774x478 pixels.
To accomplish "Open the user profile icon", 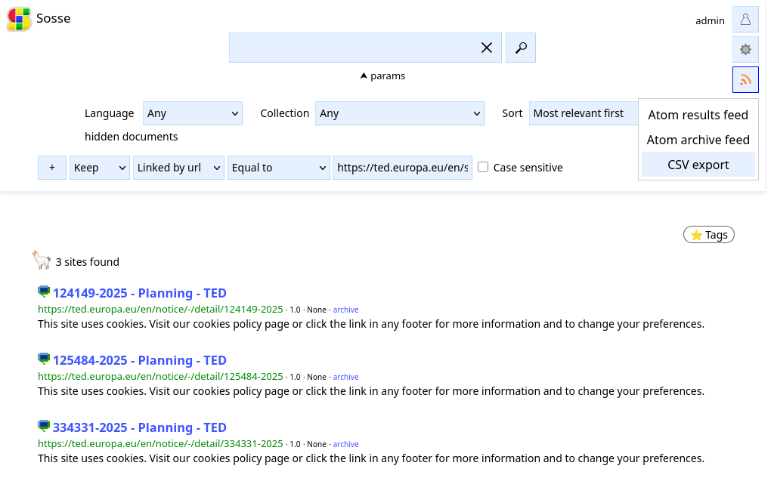I will click(745, 20).
